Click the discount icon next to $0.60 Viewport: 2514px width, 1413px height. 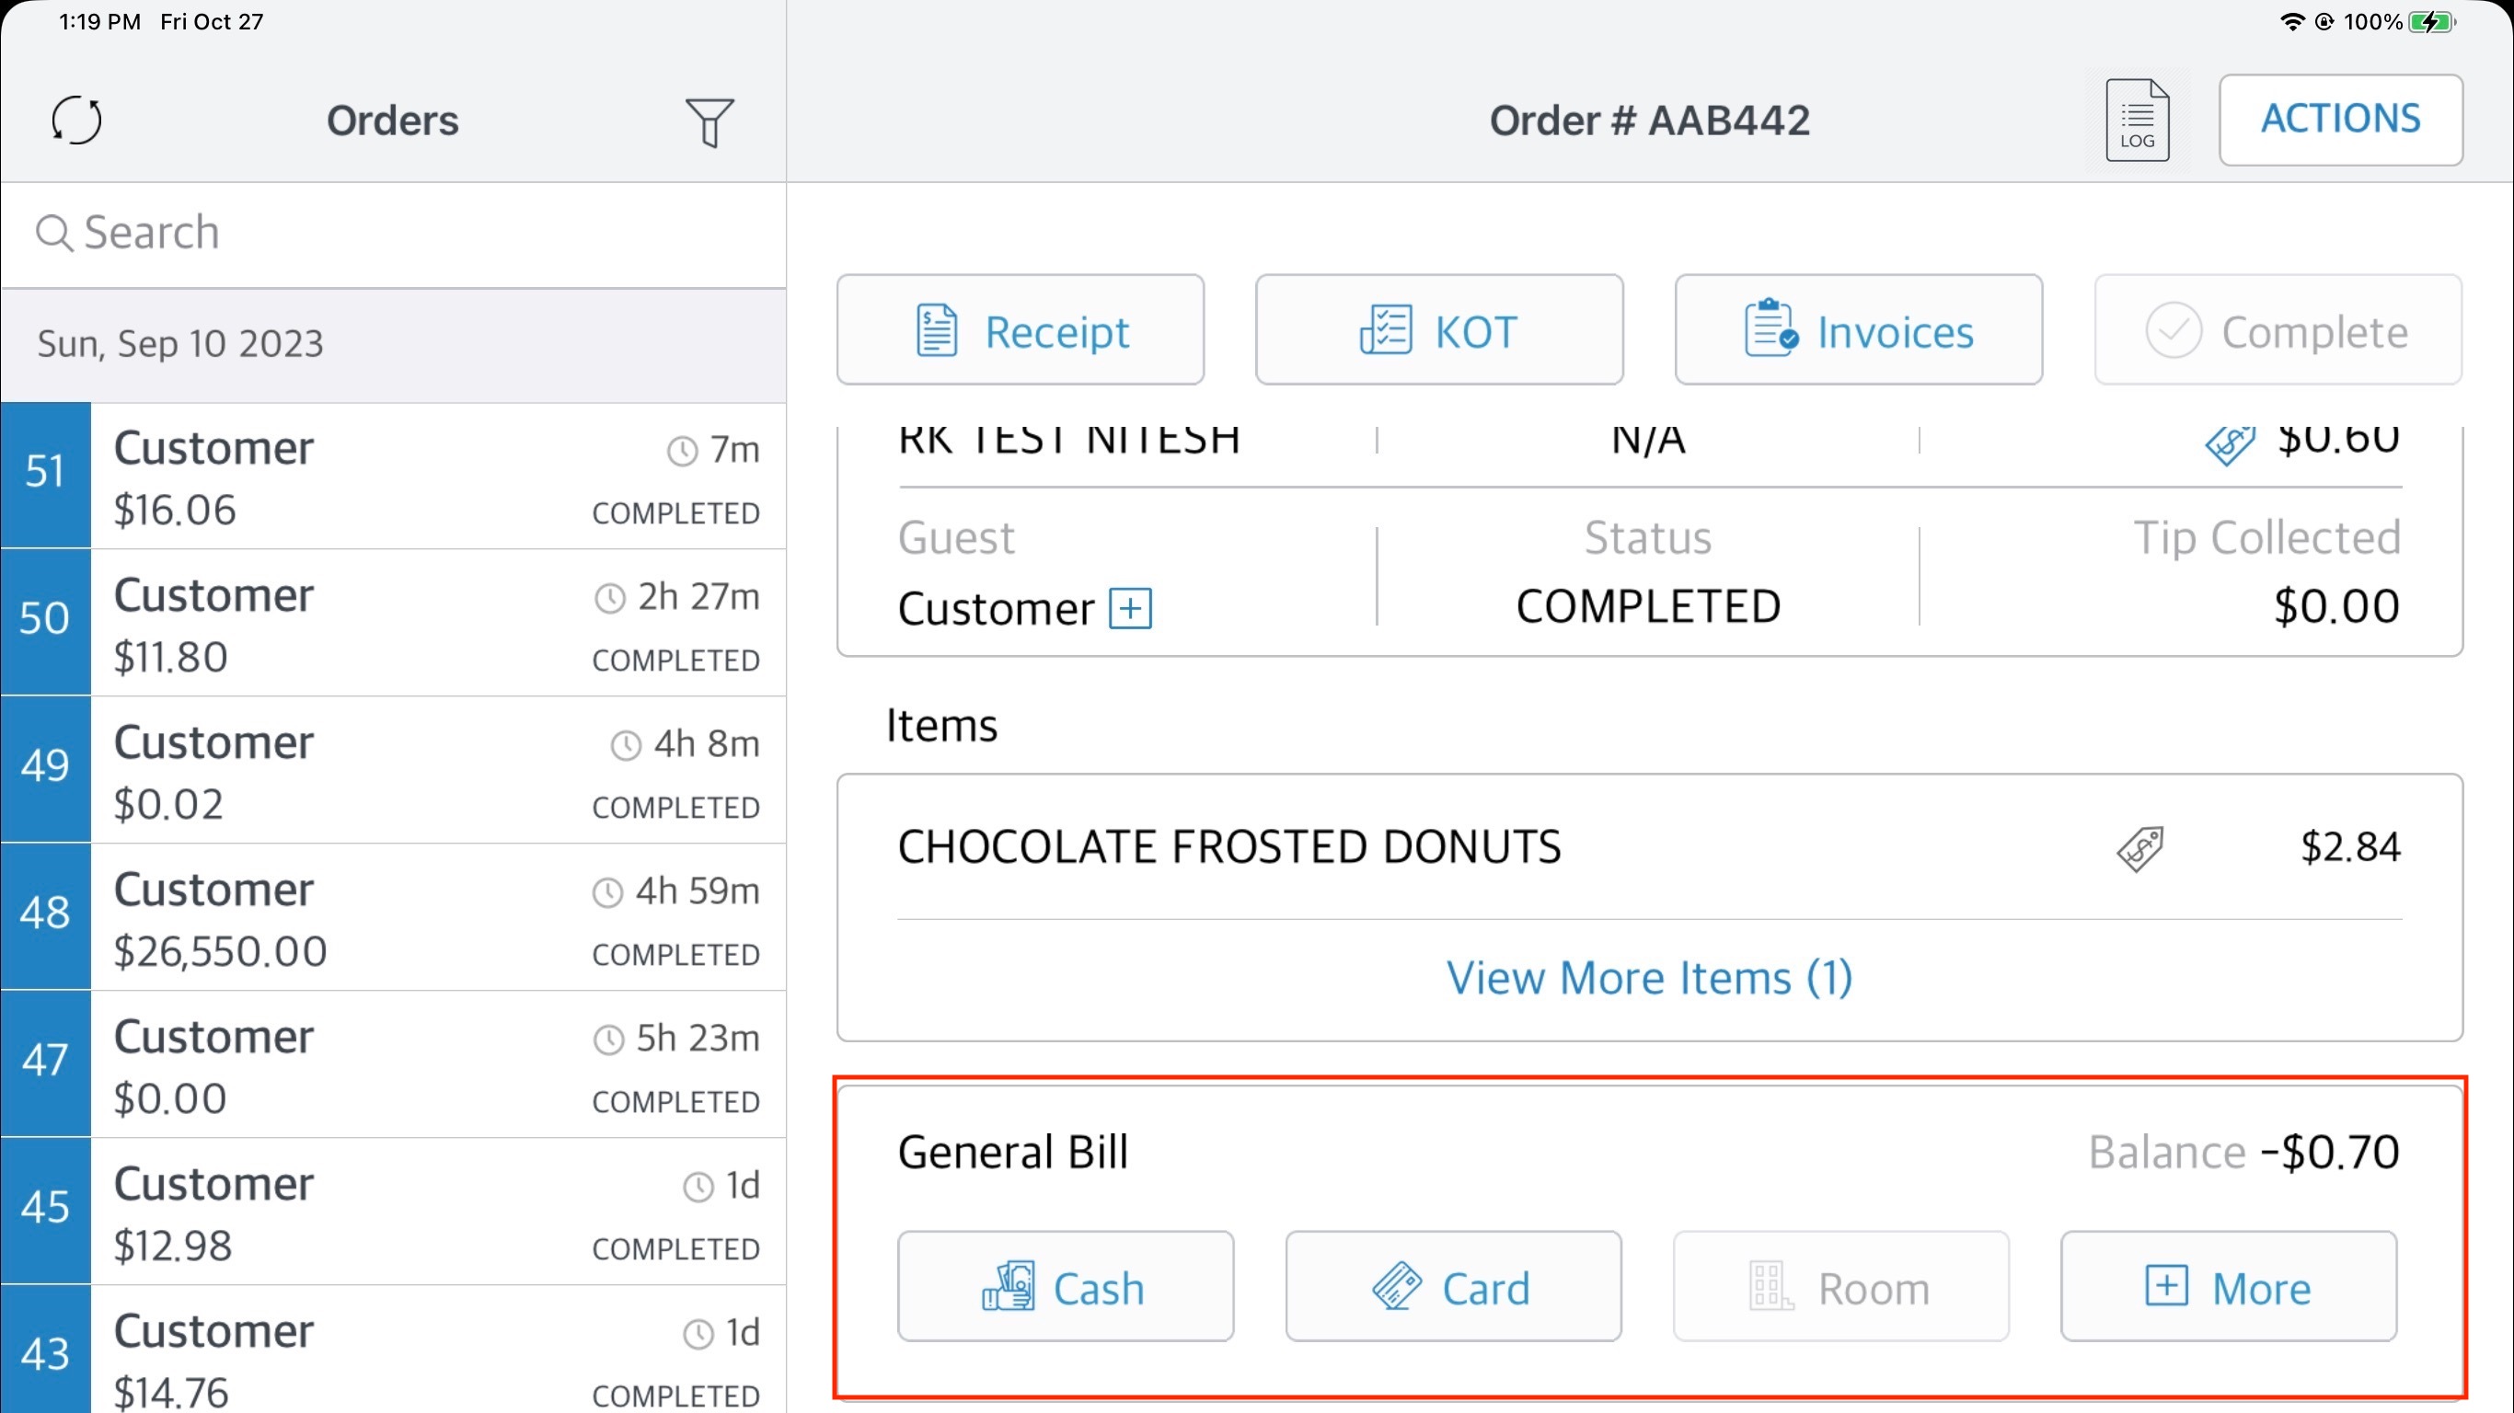click(x=2229, y=444)
